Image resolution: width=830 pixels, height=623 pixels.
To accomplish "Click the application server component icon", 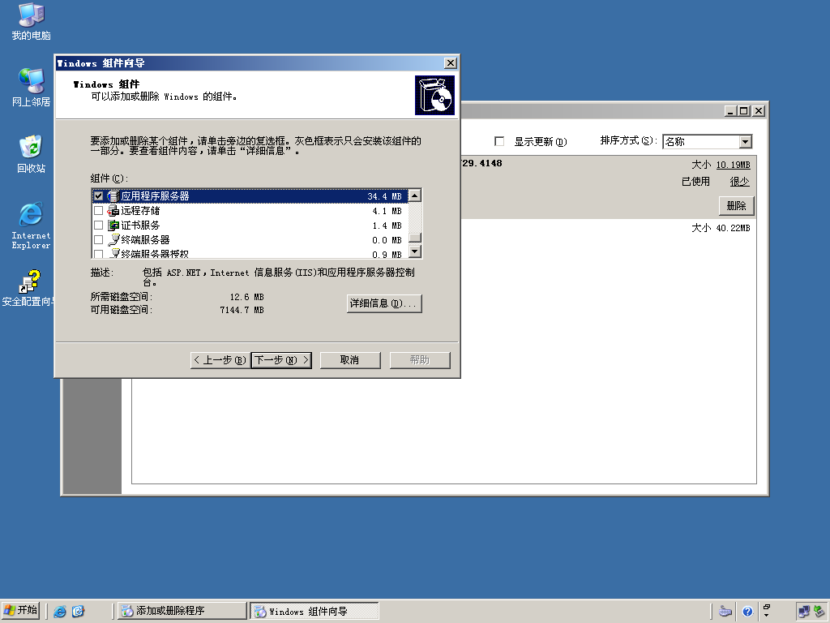I will point(113,196).
